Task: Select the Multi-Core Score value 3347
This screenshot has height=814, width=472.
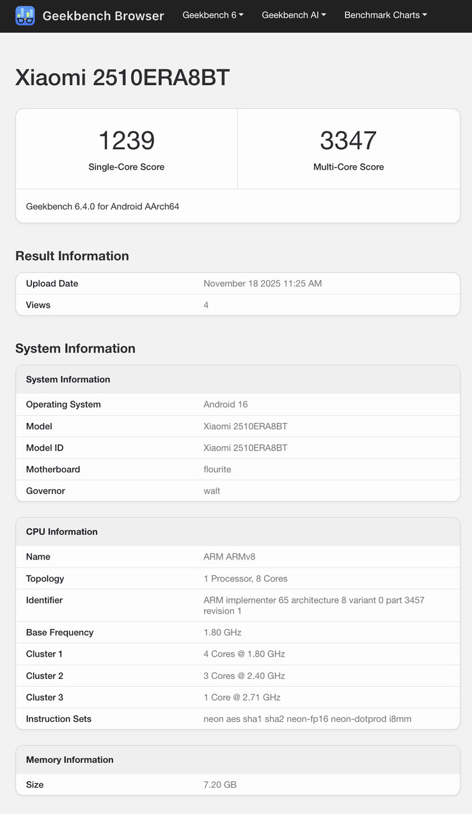Action: pos(348,140)
